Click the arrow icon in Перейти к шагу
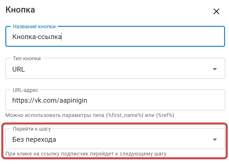229x164 pixels. 215,139
